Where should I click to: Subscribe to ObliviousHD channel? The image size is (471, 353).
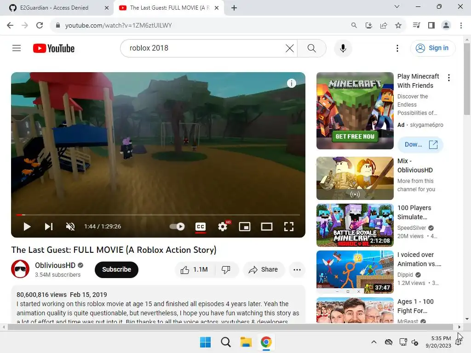pyautogui.click(x=116, y=269)
